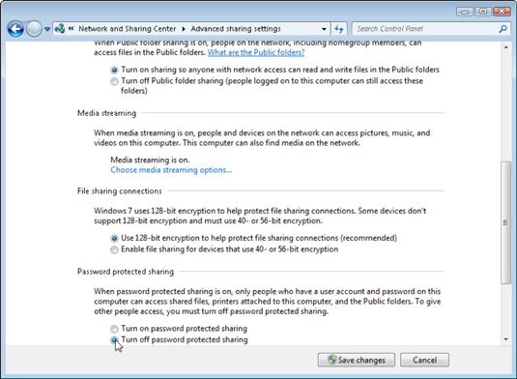Expand the arrow after Network and Sharing Center
Image resolution: width=517 pixels, height=379 pixels.
click(184, 29)
